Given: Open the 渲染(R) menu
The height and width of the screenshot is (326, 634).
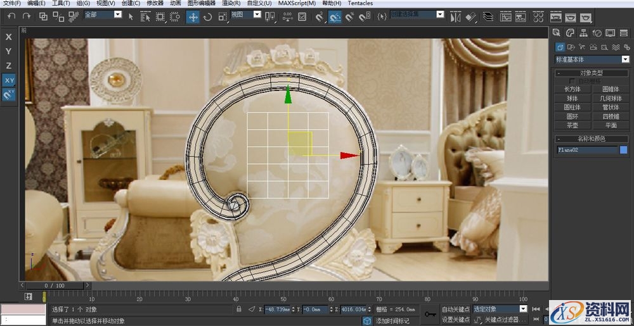Looking at the screenshot, I should point(231,3).
